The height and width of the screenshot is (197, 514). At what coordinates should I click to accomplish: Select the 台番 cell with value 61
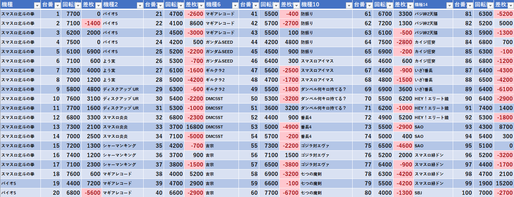point(363,14)
